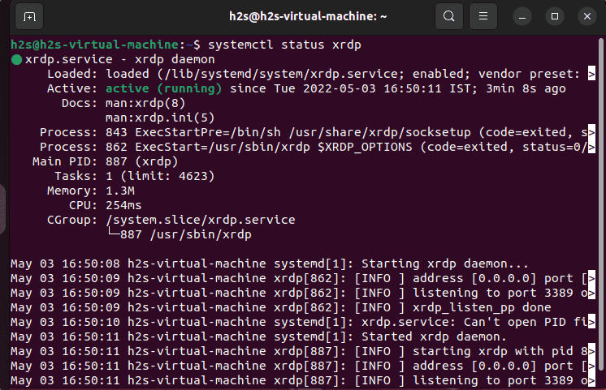Click the green prompt 'h2s@h2s-virtual-machine'
This screenshot has width=606, height=390.
95,45
